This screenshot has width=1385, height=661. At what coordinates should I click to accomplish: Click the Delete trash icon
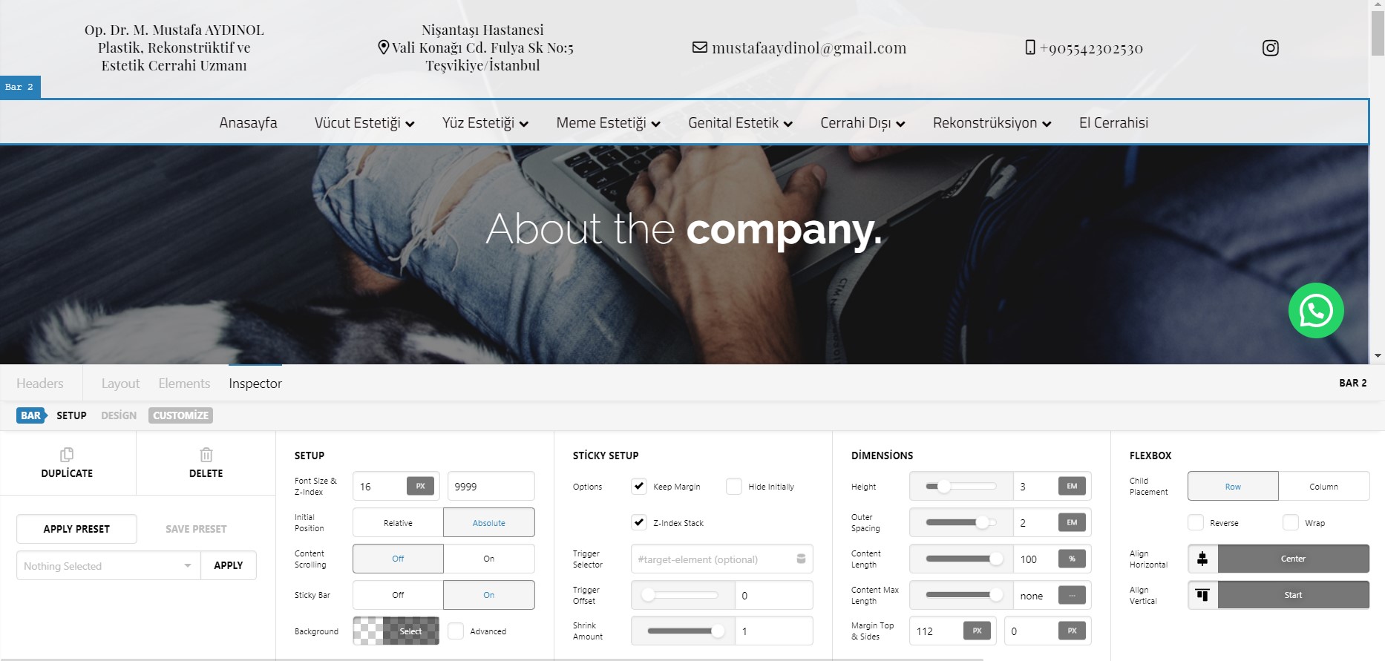tap(206, 455)
